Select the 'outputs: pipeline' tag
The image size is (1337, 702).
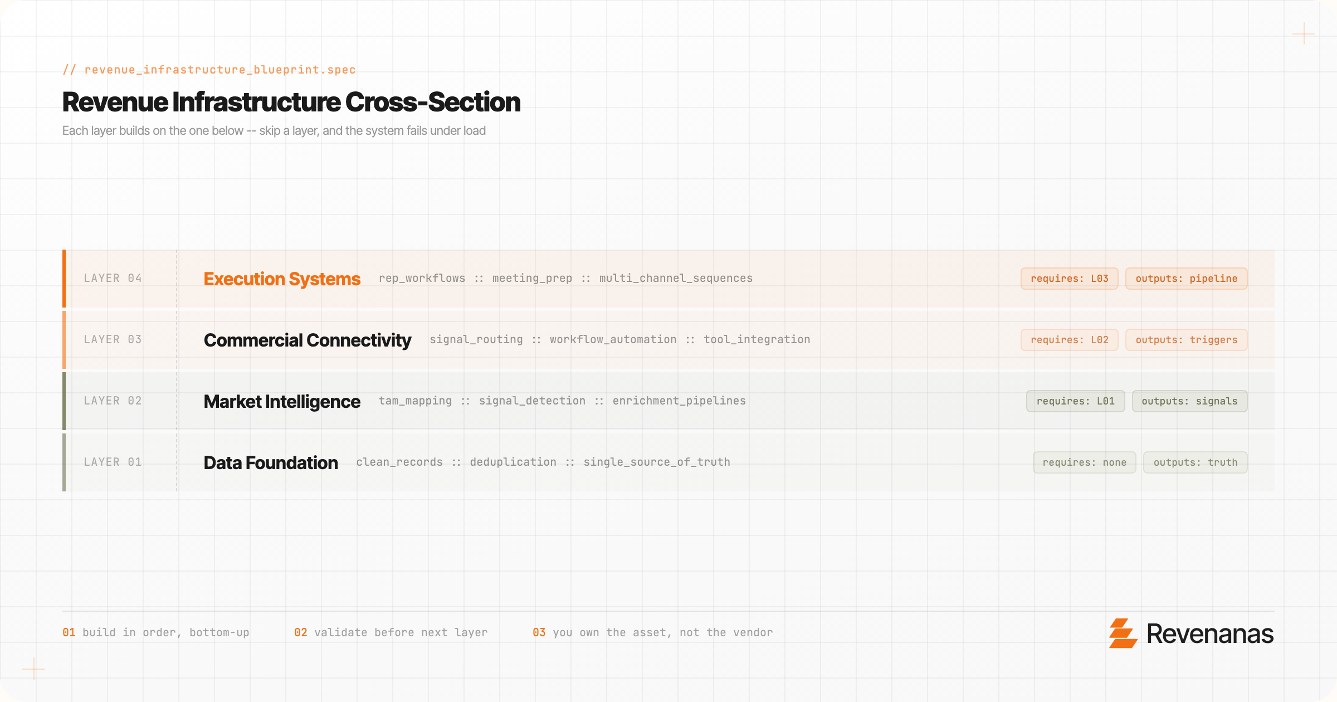1186,279
